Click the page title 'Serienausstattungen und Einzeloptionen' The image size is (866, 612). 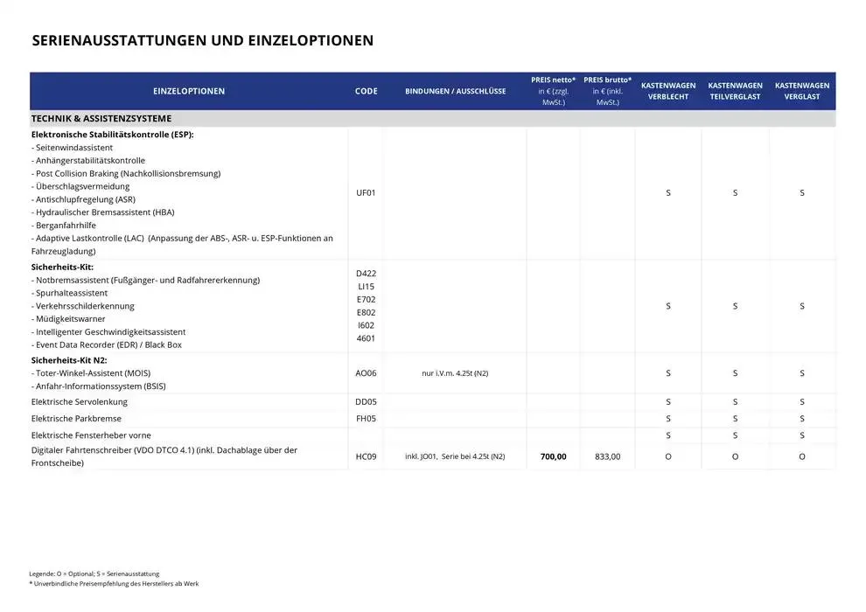[202, 40]
